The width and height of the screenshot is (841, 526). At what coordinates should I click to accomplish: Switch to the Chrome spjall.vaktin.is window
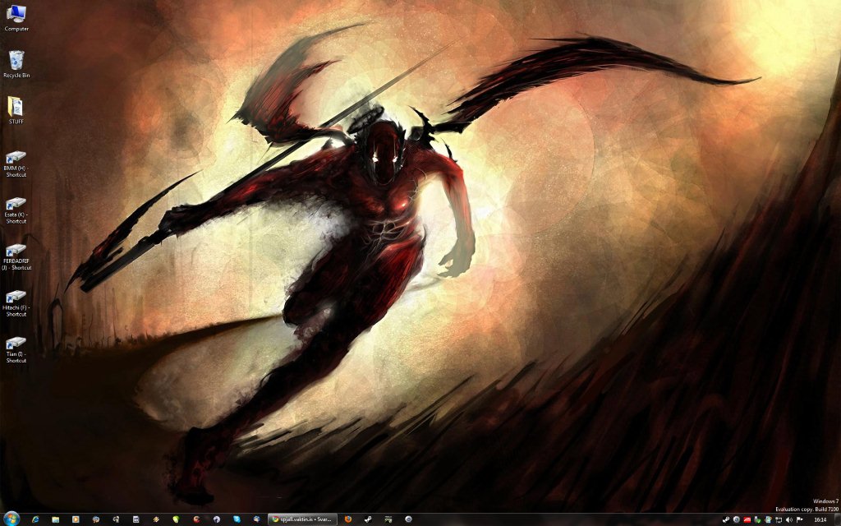coord(302,519)
